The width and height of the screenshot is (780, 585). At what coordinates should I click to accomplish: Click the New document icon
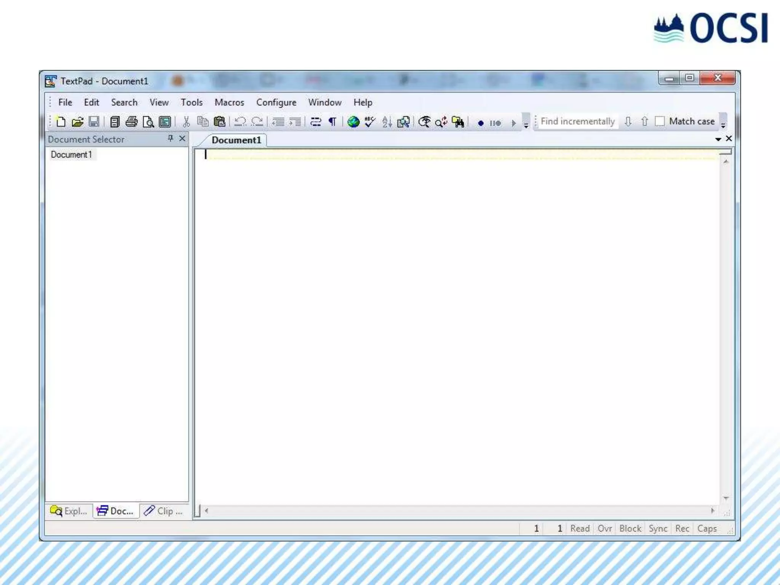point(61,122)
